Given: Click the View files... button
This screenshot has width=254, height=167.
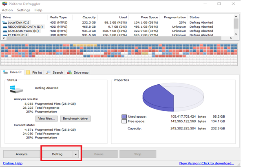Looking at the screenshot, I should [46, 119].
